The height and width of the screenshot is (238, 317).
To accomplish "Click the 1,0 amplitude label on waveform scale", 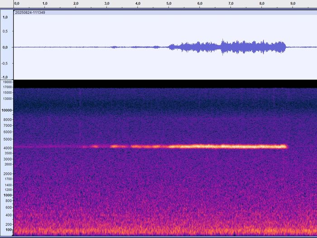I will (x=5, y=17).
